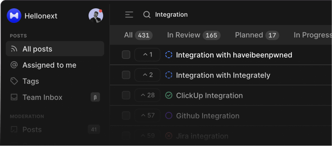Click the 41 count badge on Posts
332x146 pixels.
coord(94,129)
